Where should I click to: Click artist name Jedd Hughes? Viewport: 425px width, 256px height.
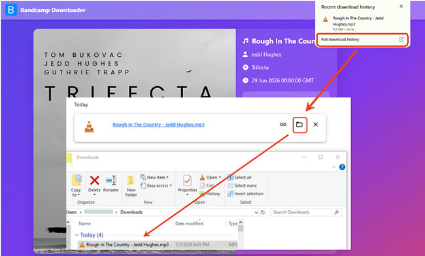click(x=266, y=54)
